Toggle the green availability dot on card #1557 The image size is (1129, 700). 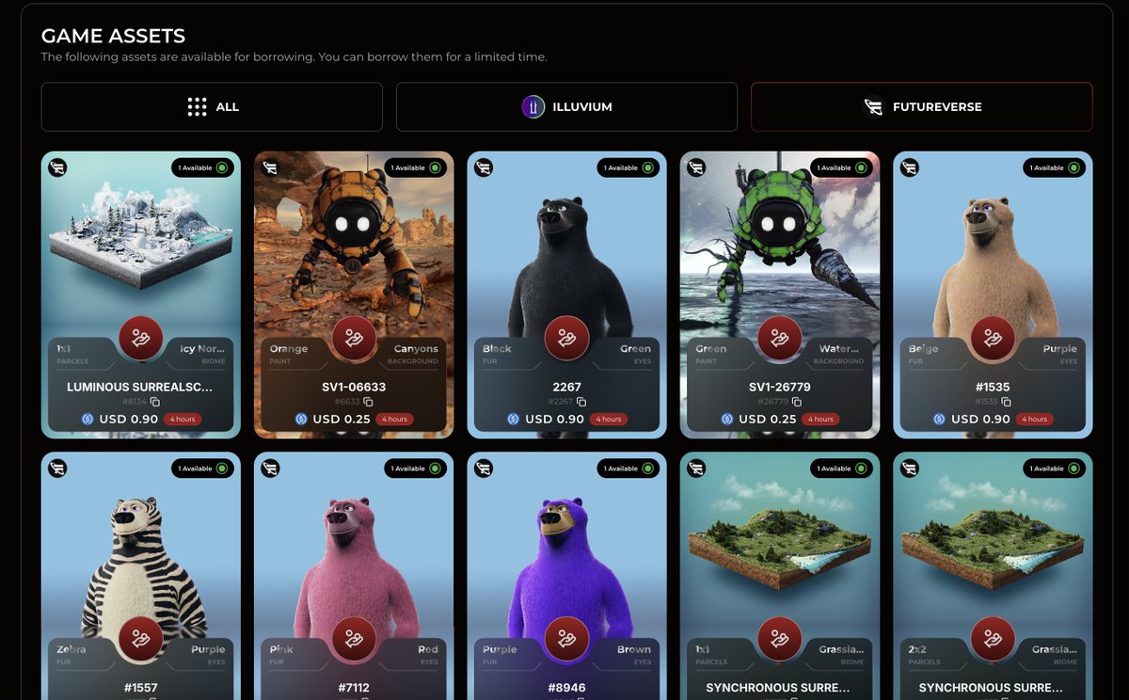click(x=220, y=468)
